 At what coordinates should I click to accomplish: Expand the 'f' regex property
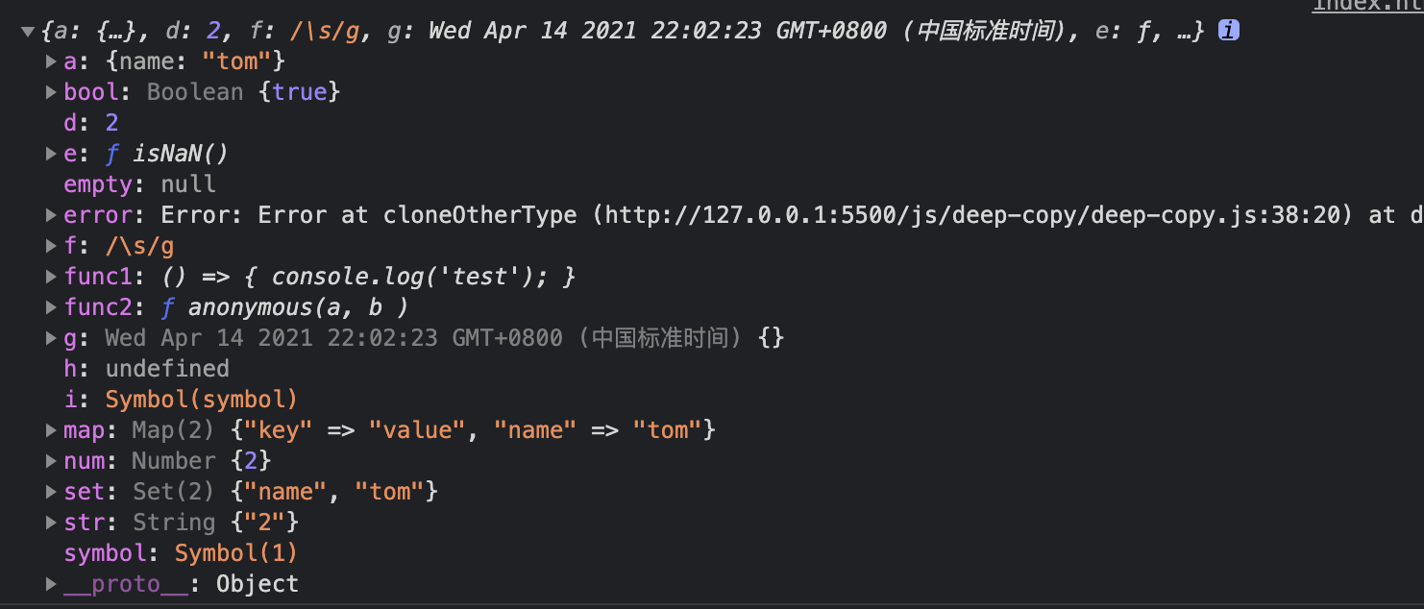point(51,247)
